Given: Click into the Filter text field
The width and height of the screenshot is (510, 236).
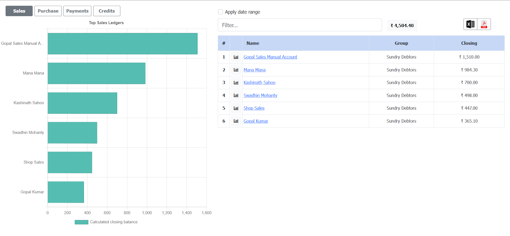Looking at the screenshot, I should (x=300, y=25).
